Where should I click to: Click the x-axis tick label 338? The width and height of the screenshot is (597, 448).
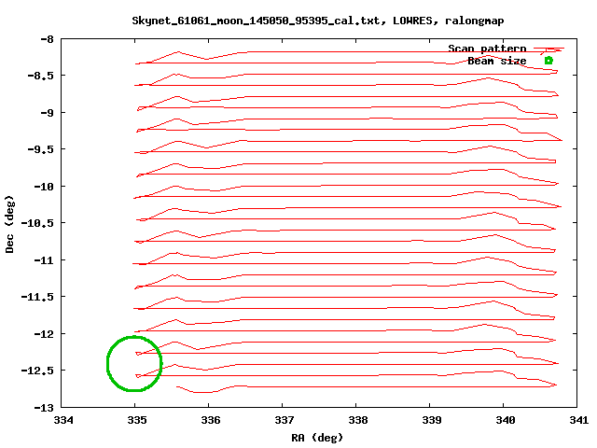click(358, 420)
